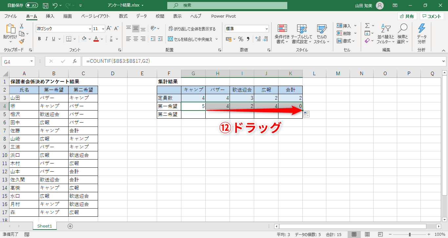Open the font color dropdown arrow
The image size is (448, 238).
(x=102, y=39)
